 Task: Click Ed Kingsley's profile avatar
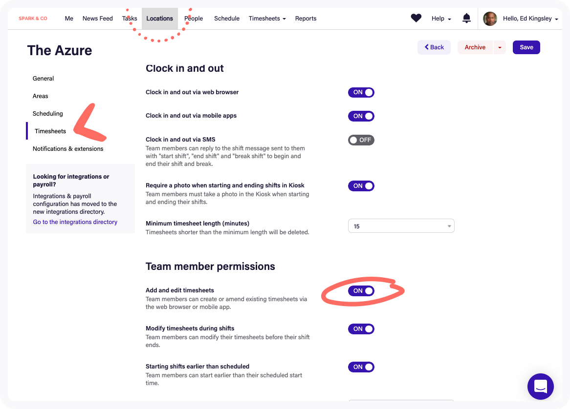tap(490, 19)
